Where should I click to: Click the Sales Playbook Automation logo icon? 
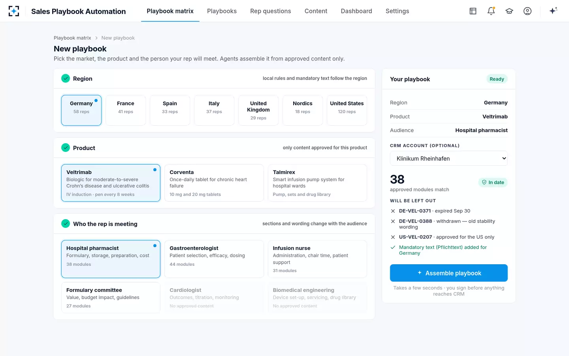pos(14,11)
